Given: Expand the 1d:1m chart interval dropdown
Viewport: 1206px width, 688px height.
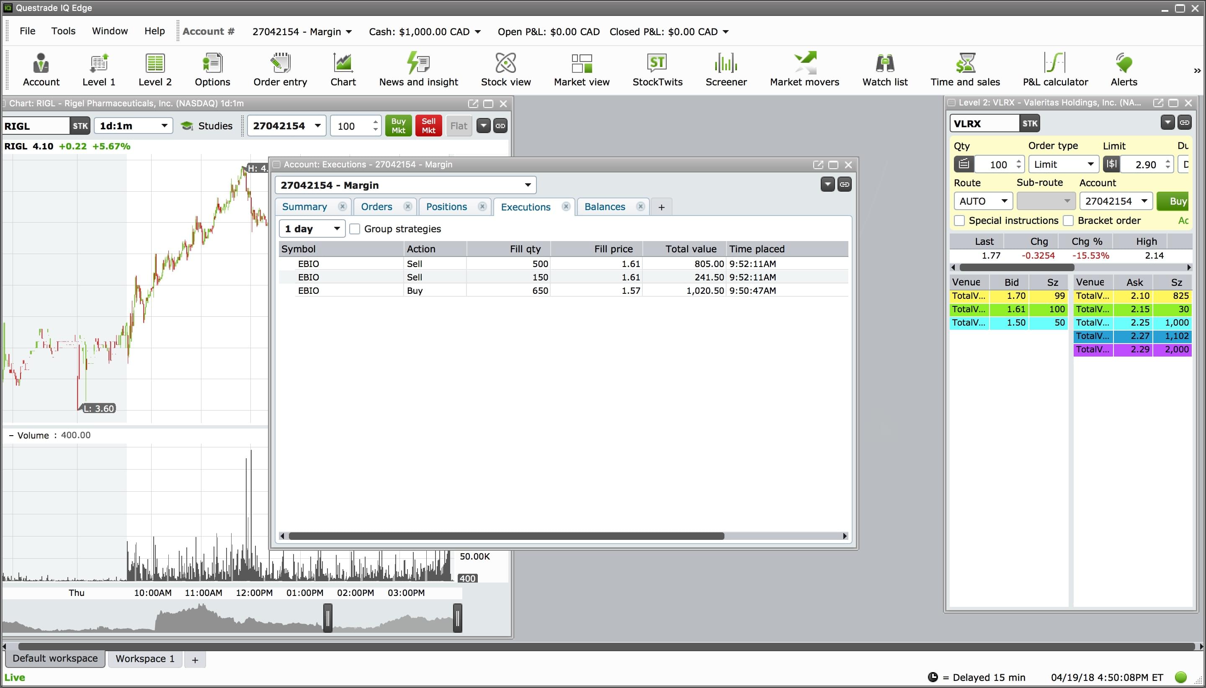Looking at the screenshot, I should pos(133,126).
